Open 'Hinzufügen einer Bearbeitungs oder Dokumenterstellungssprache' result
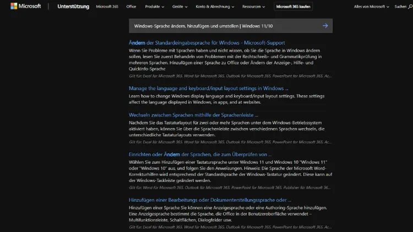 point(210,200)
